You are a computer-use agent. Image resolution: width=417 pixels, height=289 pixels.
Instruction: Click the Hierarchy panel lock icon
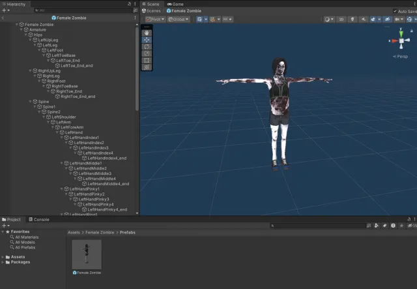click(x=129, y=4)
